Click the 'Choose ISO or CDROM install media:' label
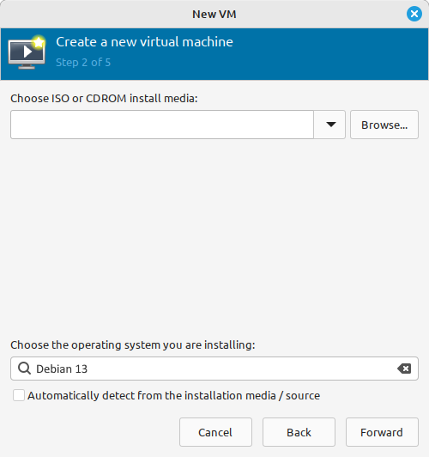 [x=104, y=99]
